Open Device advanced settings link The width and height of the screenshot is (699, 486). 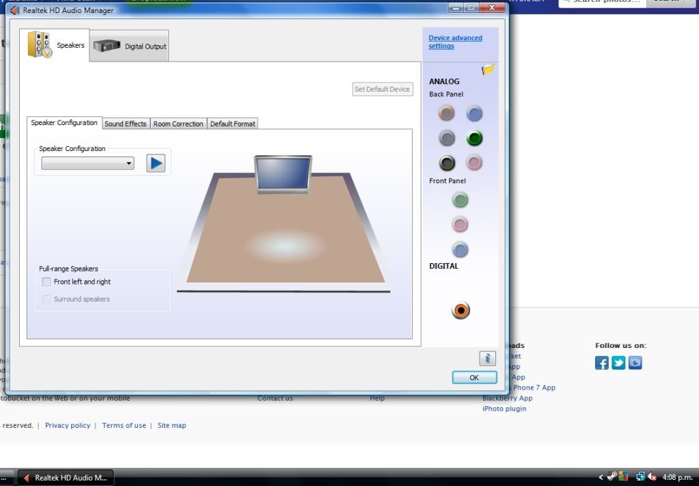455,42
